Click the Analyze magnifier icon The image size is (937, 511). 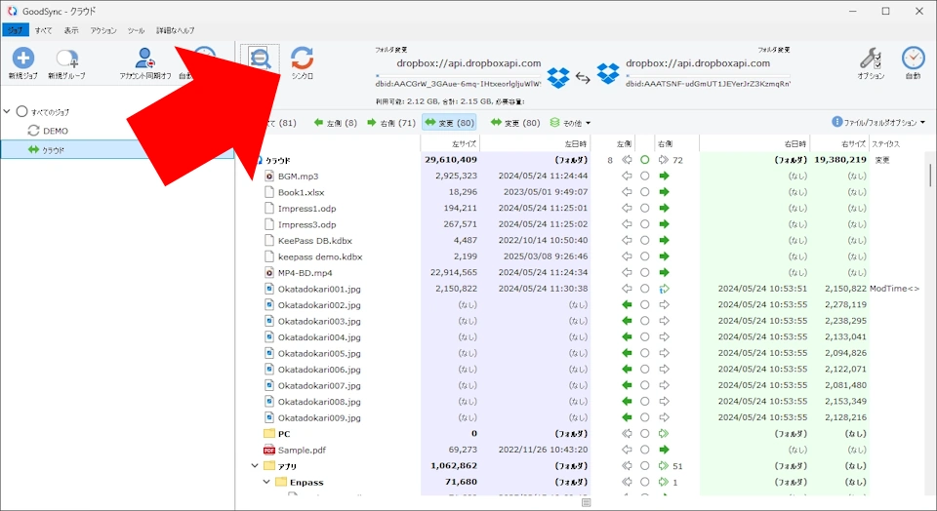point(260,59)
